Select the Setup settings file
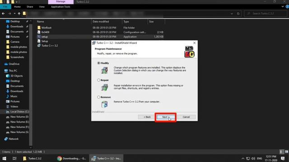The width and height of the screenshot is (289, 162). (x=45, y=41)
